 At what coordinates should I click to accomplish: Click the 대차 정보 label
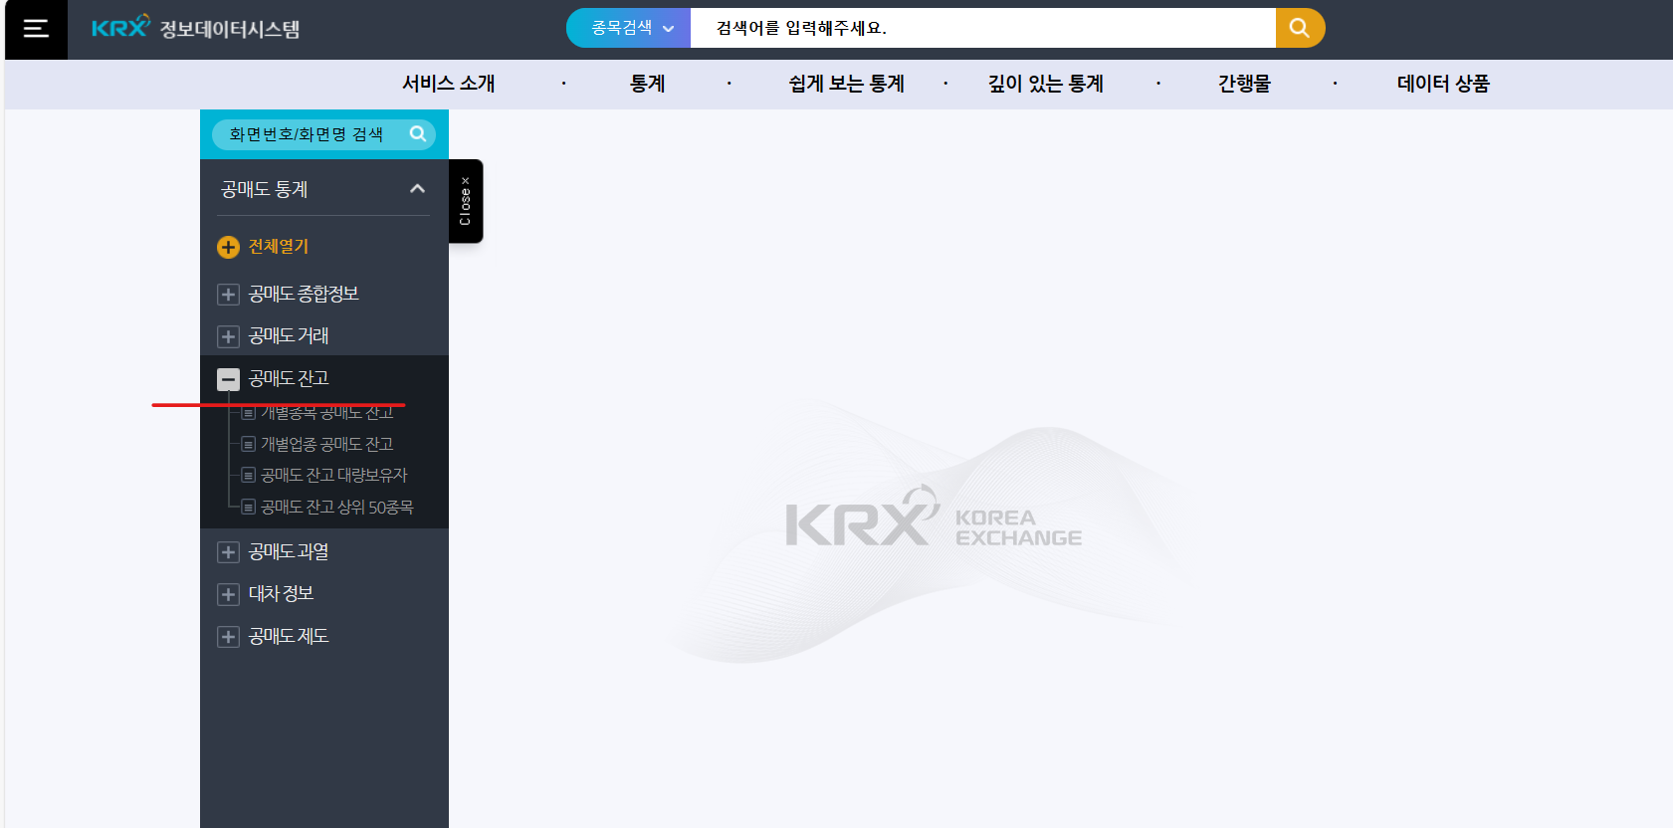tap(281, 594)
